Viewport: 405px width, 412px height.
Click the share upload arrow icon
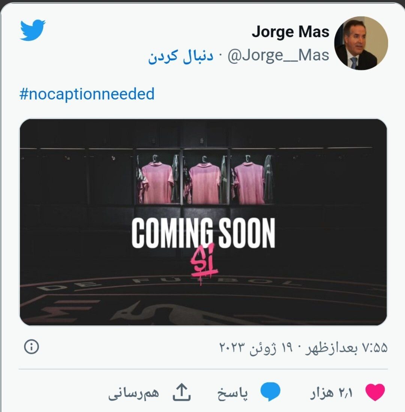click(x=181, y=392)
